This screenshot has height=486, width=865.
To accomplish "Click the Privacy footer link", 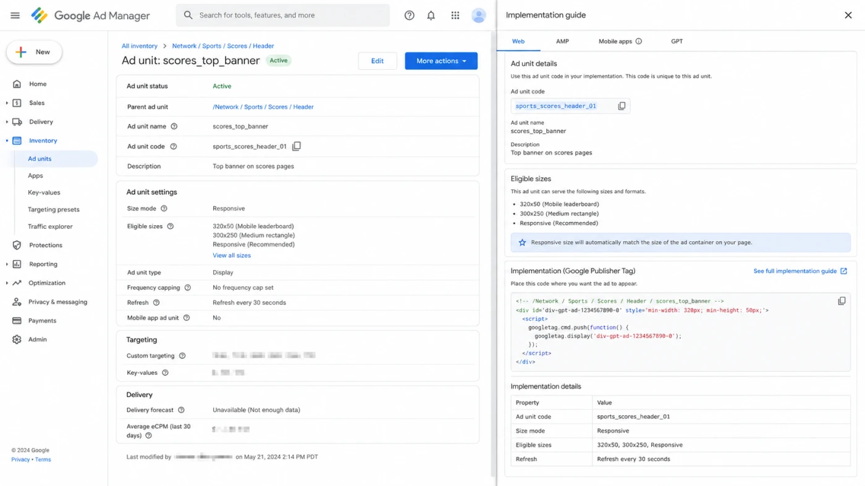I will [20, 459].
